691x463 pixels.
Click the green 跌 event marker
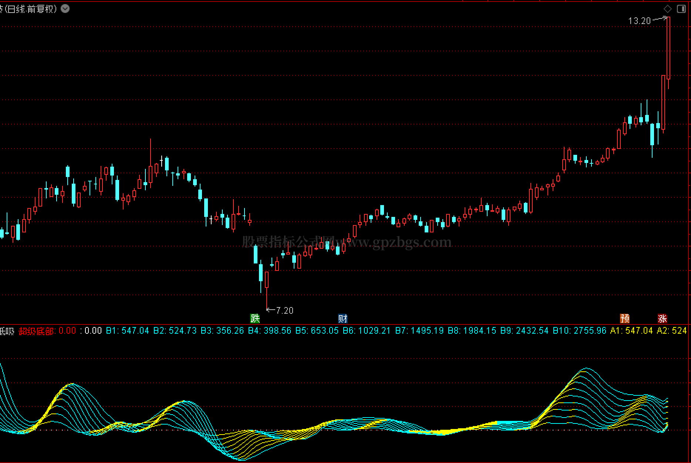pos(255,318)
